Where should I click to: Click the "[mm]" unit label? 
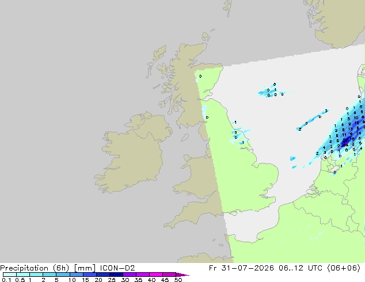coord(85,268)
